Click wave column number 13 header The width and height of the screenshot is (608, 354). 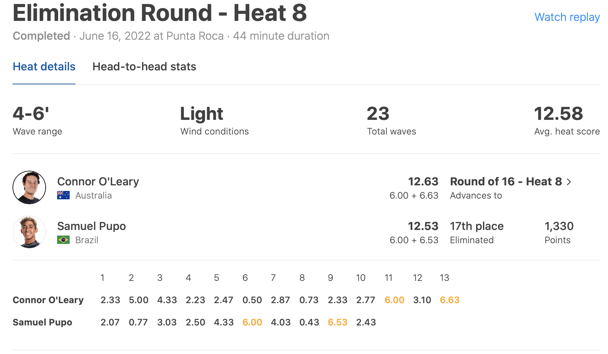(x=444, y=278)
